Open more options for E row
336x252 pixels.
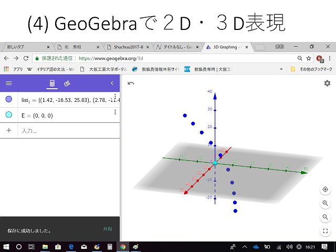(x=115, y=112)
